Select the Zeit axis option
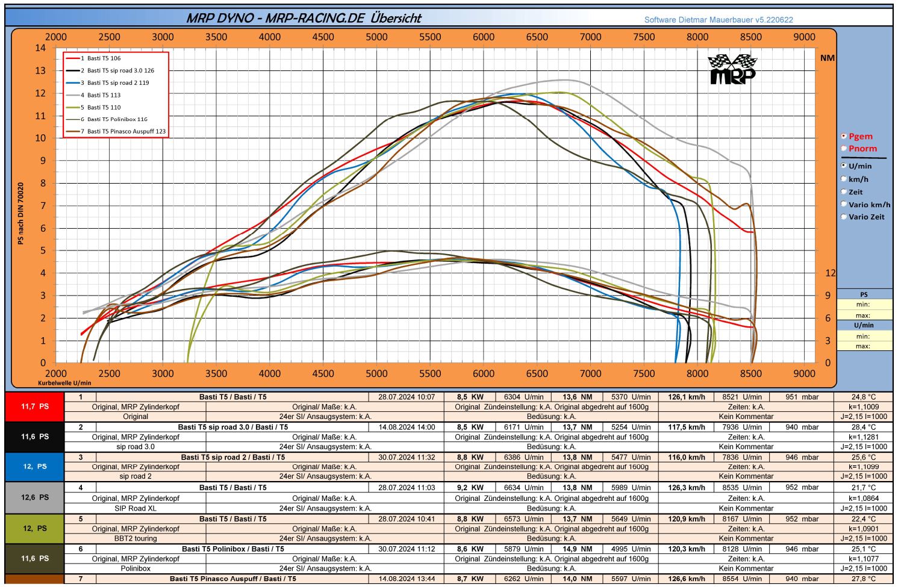This screenshot has height=587, width=898. (844, 191)
